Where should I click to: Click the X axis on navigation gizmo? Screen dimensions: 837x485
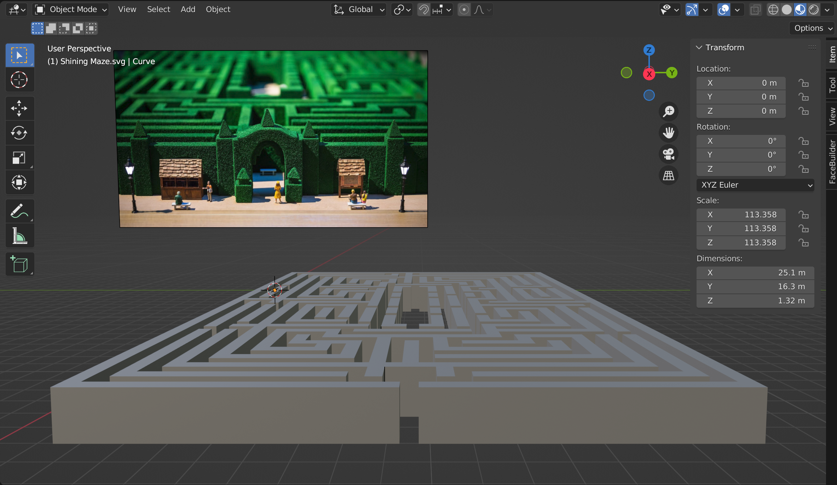pyautogui.click(x=649, y=74)
